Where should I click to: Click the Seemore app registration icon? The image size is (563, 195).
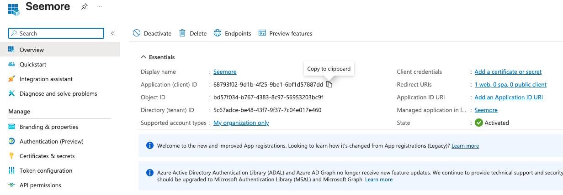click(14, 9)
